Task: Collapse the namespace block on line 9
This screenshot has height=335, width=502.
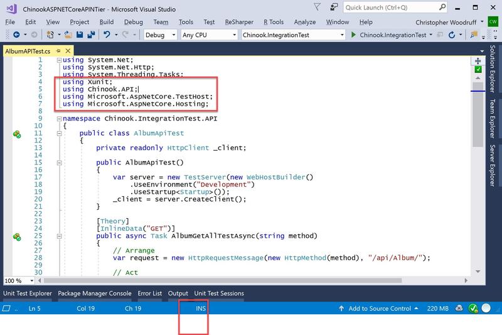Action: point(59,119)
